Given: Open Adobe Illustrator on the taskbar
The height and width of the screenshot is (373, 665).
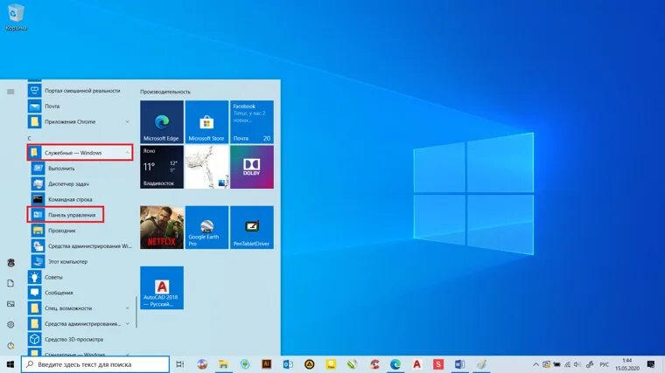Looking at the screenshot, I should point(266,364).
